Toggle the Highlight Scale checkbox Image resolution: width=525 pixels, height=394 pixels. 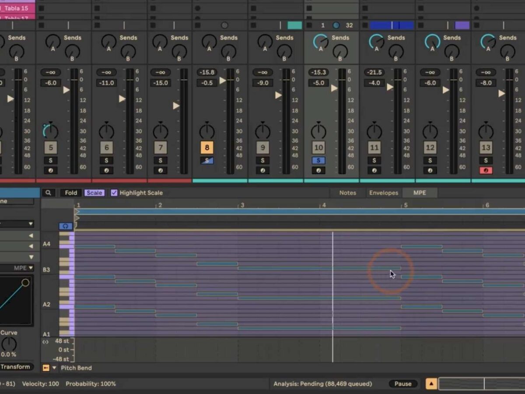click(x=114, y=193)
